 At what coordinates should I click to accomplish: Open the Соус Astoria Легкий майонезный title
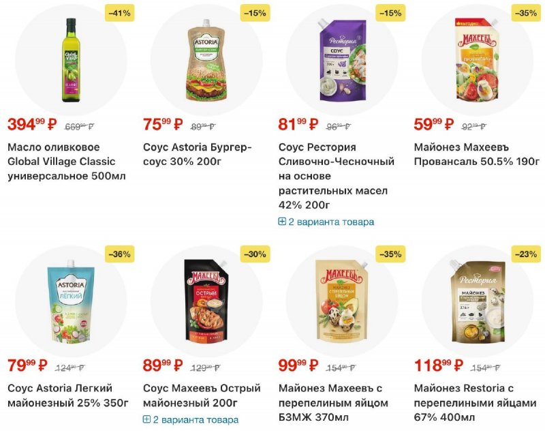(67, 395)
